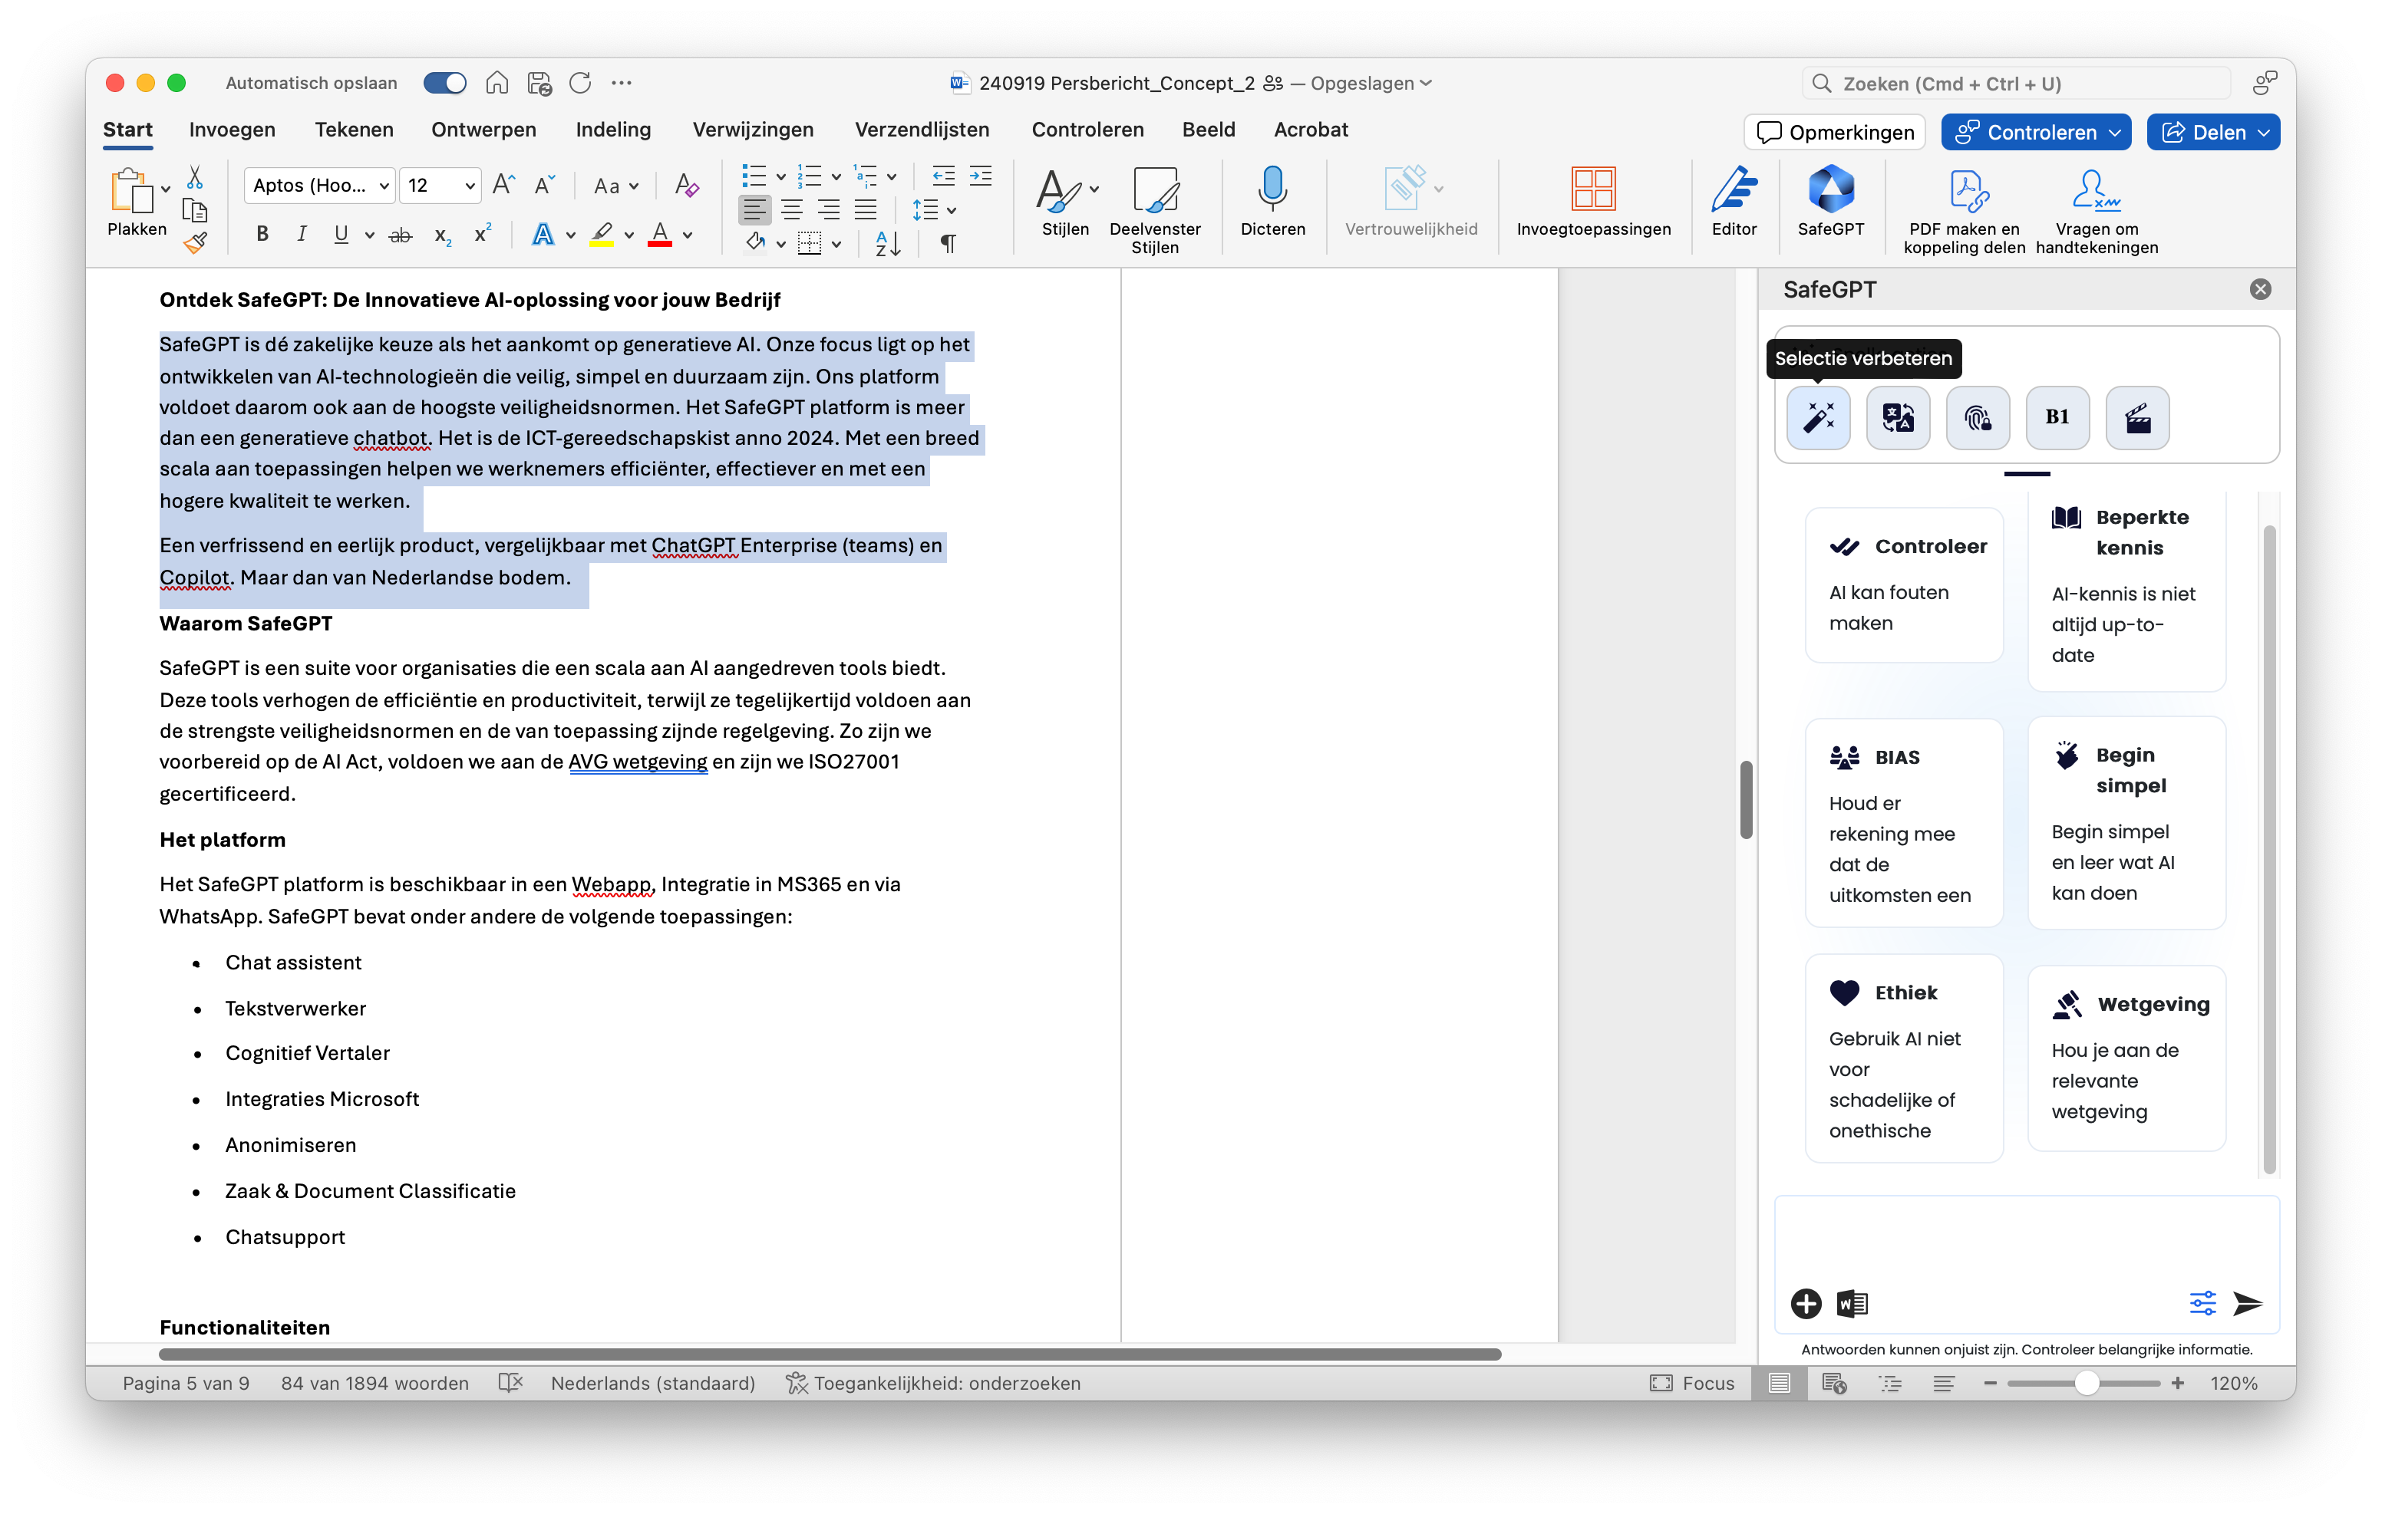Click the format painter brush icon

(195, 242)
